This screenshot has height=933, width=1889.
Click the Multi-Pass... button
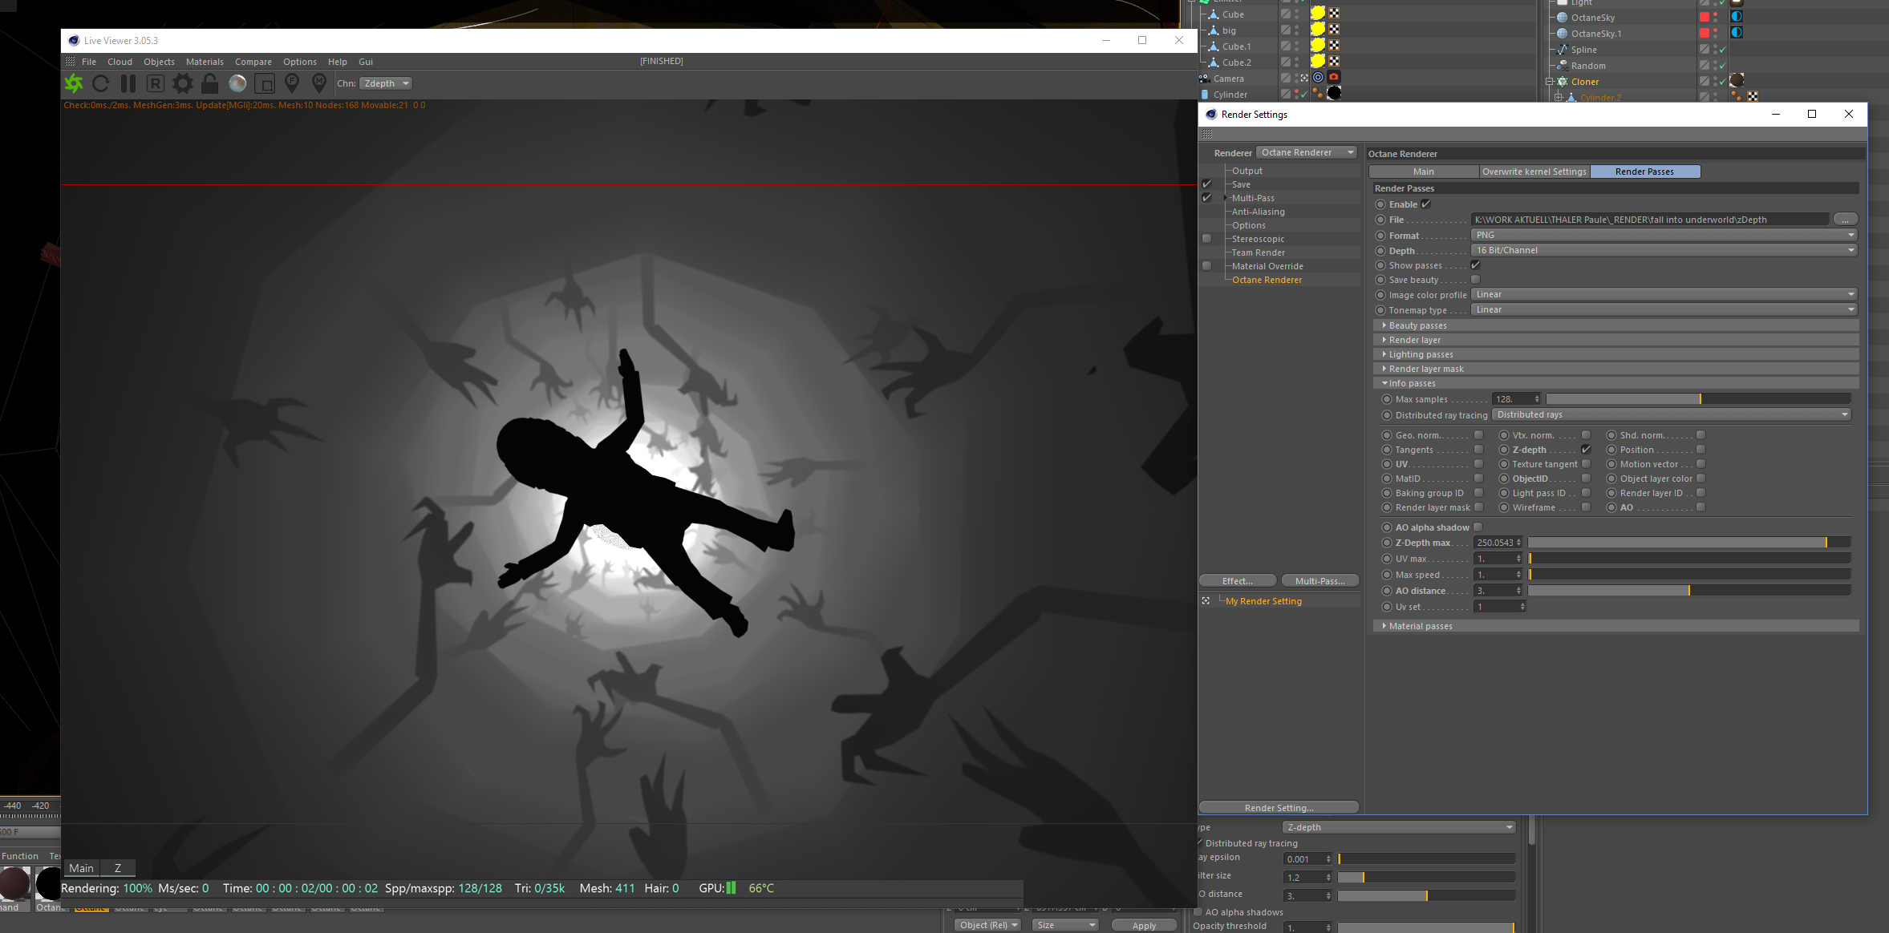[1319, 581]
